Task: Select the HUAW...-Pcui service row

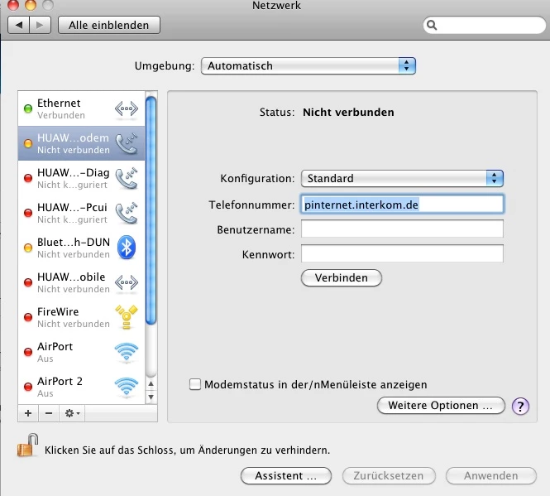Action: [81, 213]
